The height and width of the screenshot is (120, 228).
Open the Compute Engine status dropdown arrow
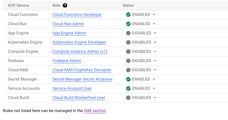click(x=155, y=52)
